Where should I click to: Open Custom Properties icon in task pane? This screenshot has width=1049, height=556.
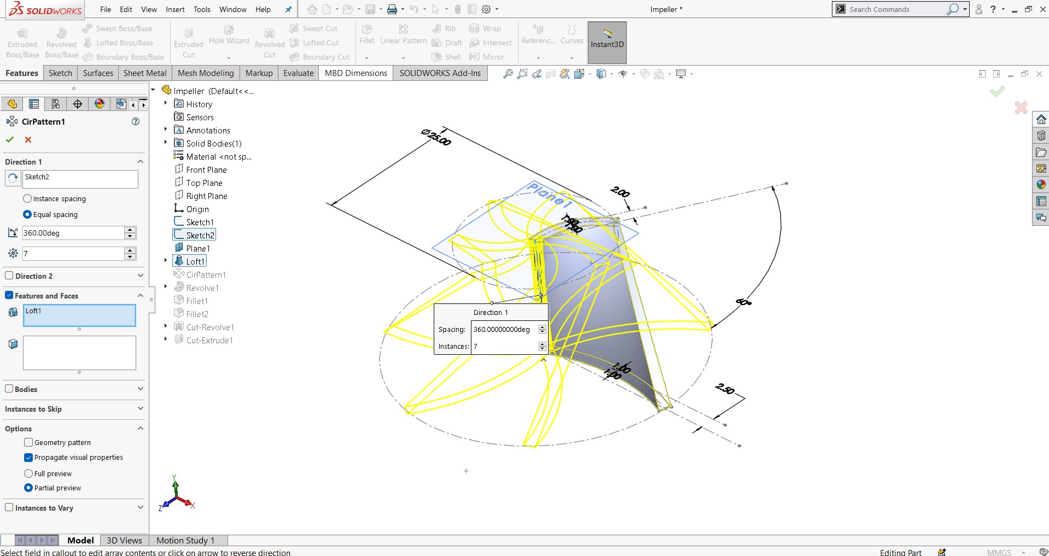coord(1041,201)
